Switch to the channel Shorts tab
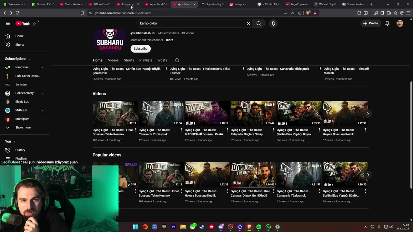Image resolution: width=413 pixels, height=232 pixels. pos(129,60)
